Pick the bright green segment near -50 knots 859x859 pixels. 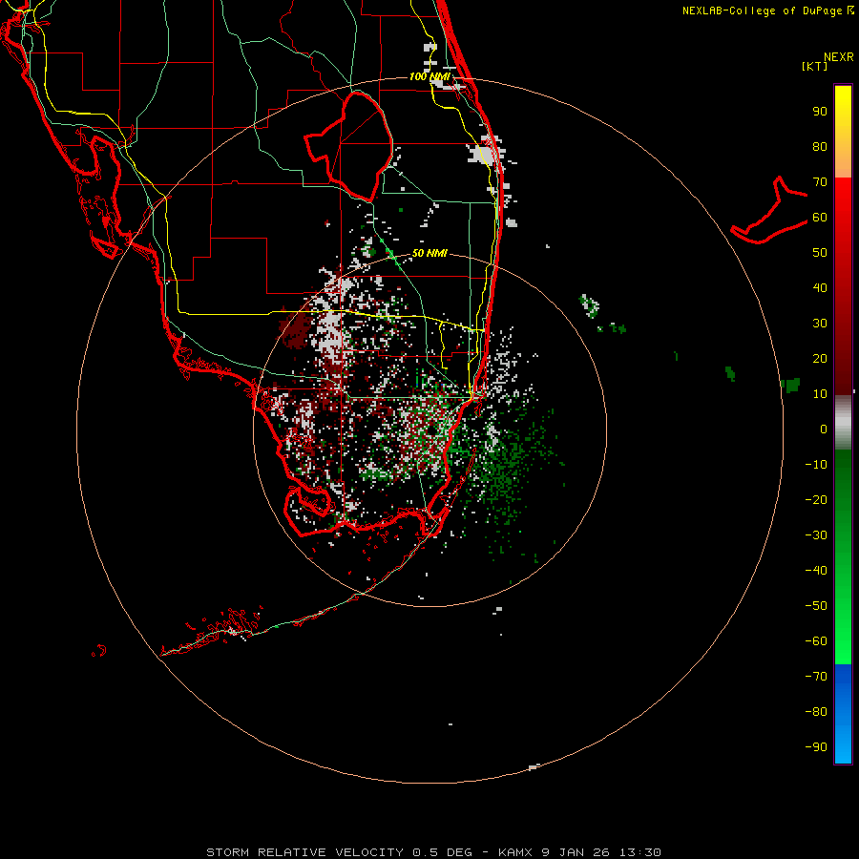(x=843, y=608)
